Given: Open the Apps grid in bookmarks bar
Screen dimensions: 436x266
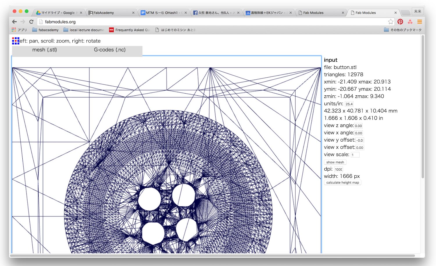Looking at the screenshot, I should pyautogui.click(x=19, y=30).
